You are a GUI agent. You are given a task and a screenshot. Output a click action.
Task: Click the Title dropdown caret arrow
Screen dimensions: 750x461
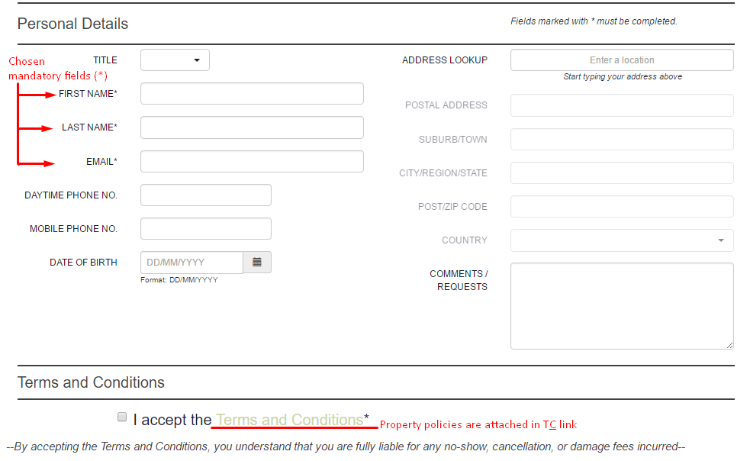click(197, 60)
